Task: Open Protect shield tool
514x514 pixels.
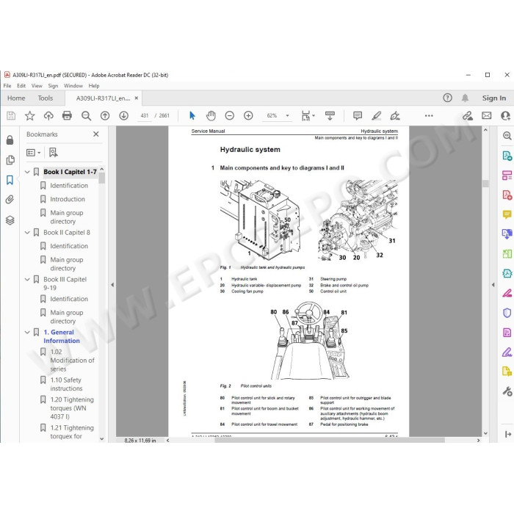Action: click(507, 313)
